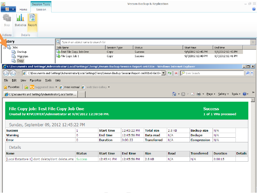The image size is (258, 193).
Task: Collapse the Jobs tree node
Action: (4, 47)
